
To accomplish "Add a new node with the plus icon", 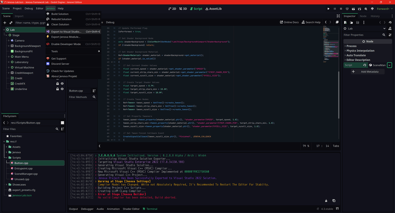I will (5, 23).
